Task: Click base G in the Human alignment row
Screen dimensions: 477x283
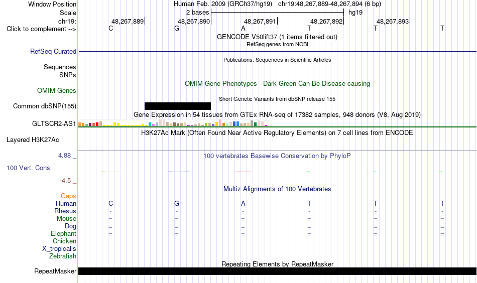Action: tap(177, 203)
